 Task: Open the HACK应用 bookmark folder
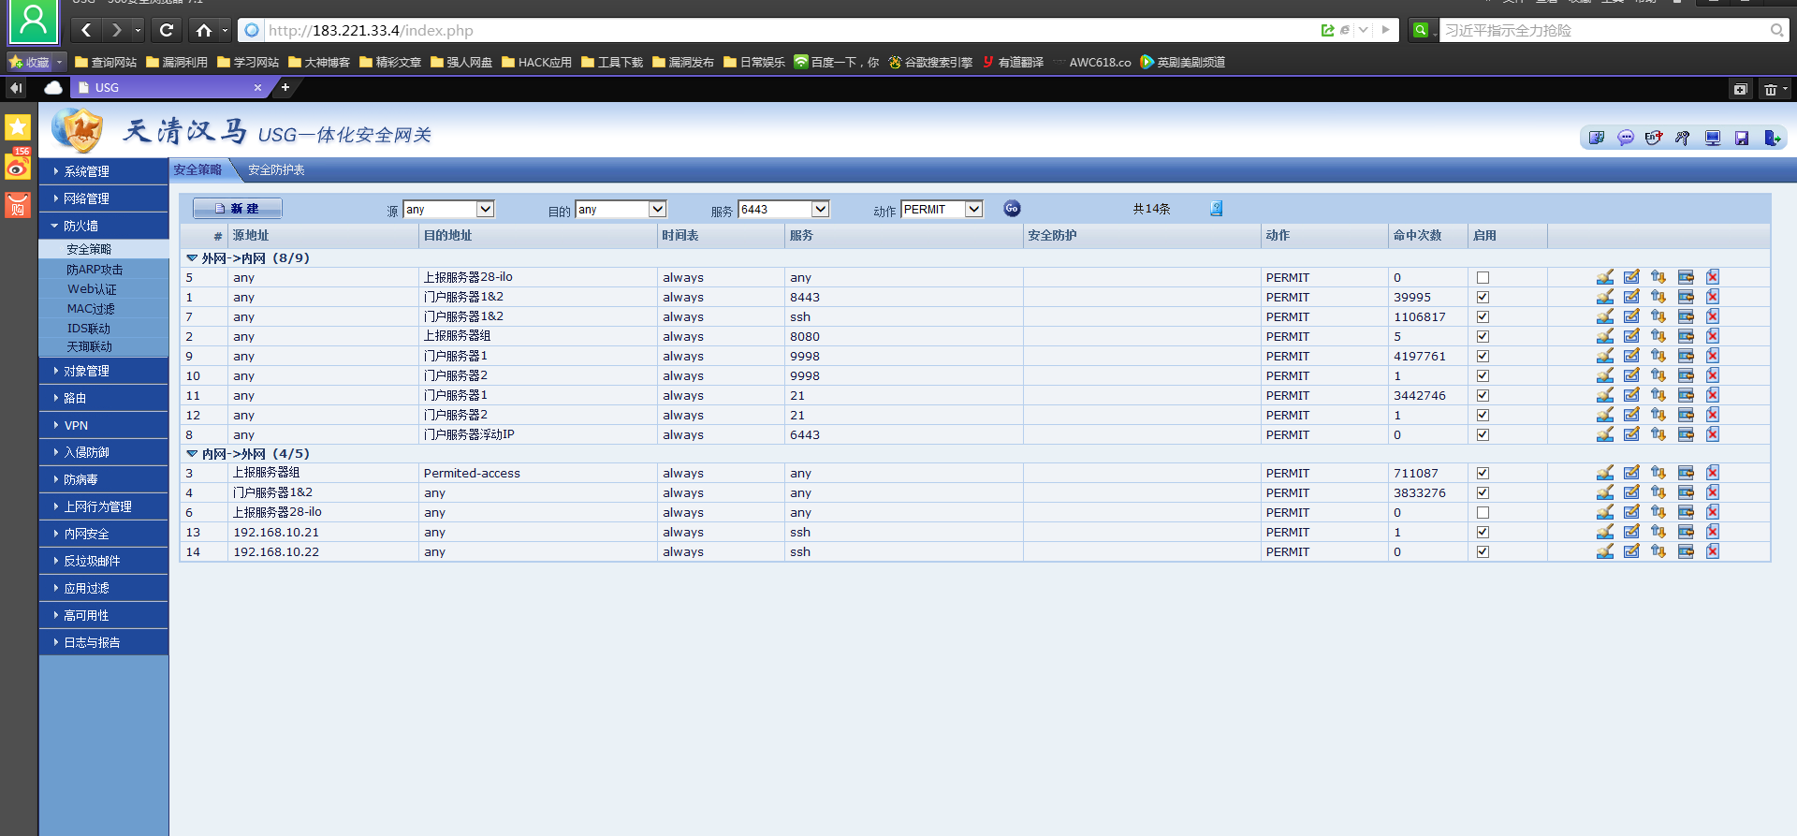coord(536,63)
